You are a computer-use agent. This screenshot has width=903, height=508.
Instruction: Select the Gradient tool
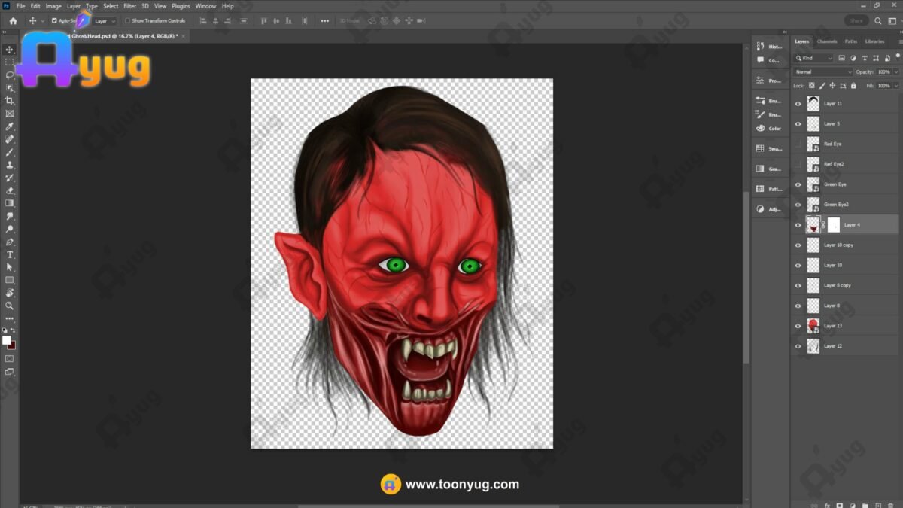coord(10,203)
